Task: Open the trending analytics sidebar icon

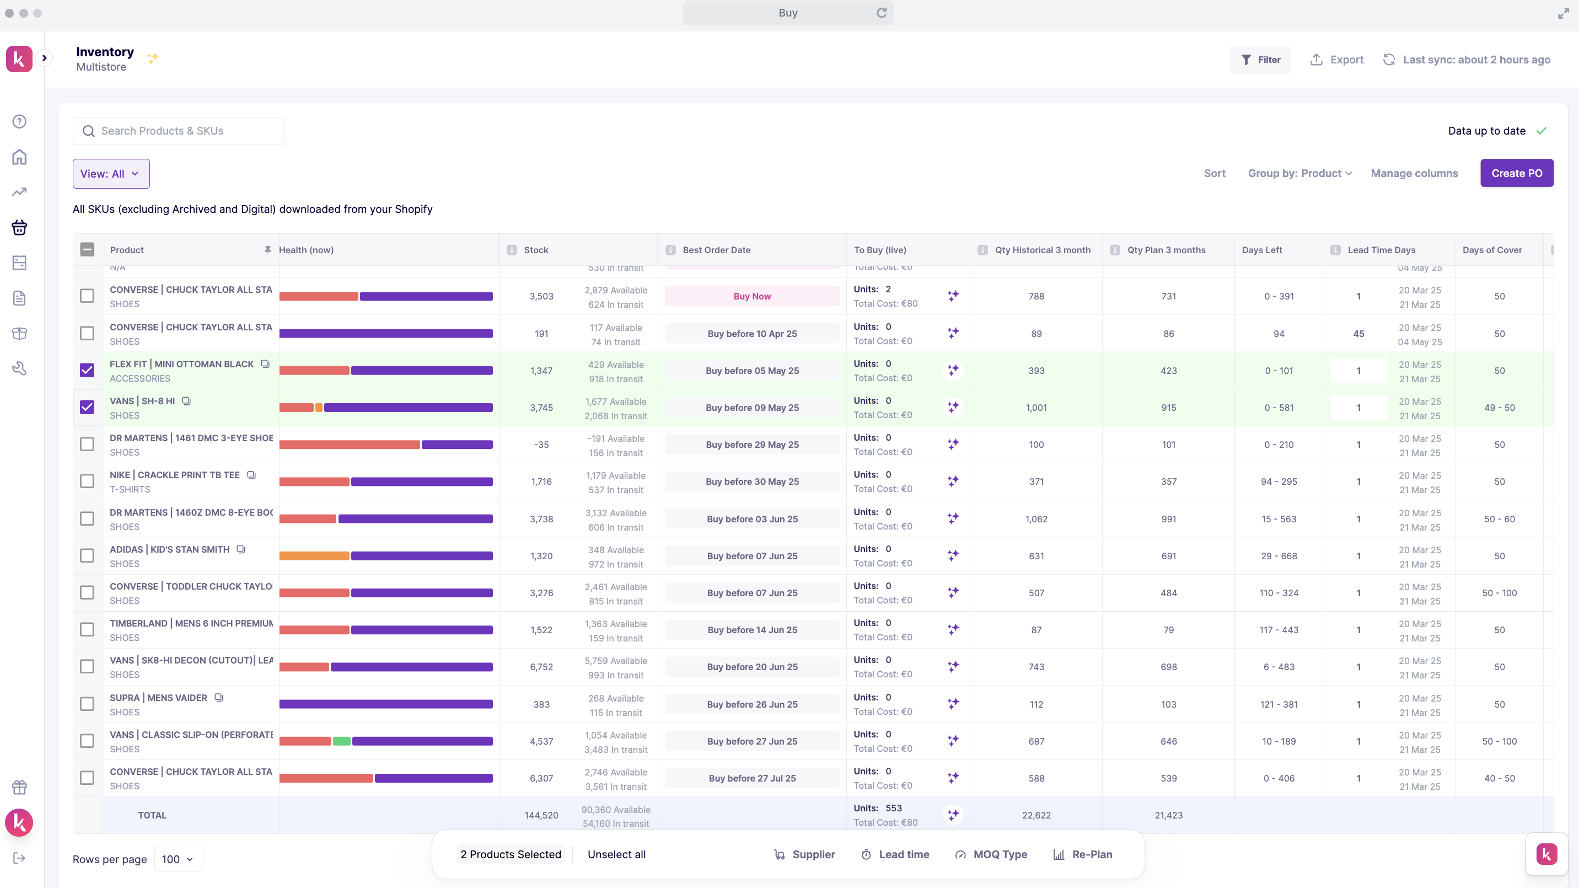Action: click(20, 192)
